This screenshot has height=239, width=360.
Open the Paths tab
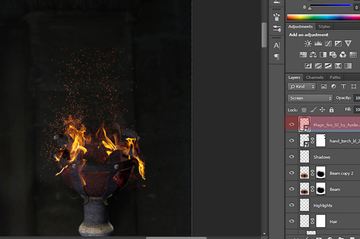(x=335, y=78)
